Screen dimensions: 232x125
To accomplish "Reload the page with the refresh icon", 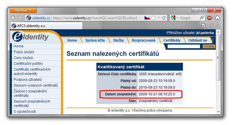I will [x=164, y=18].
